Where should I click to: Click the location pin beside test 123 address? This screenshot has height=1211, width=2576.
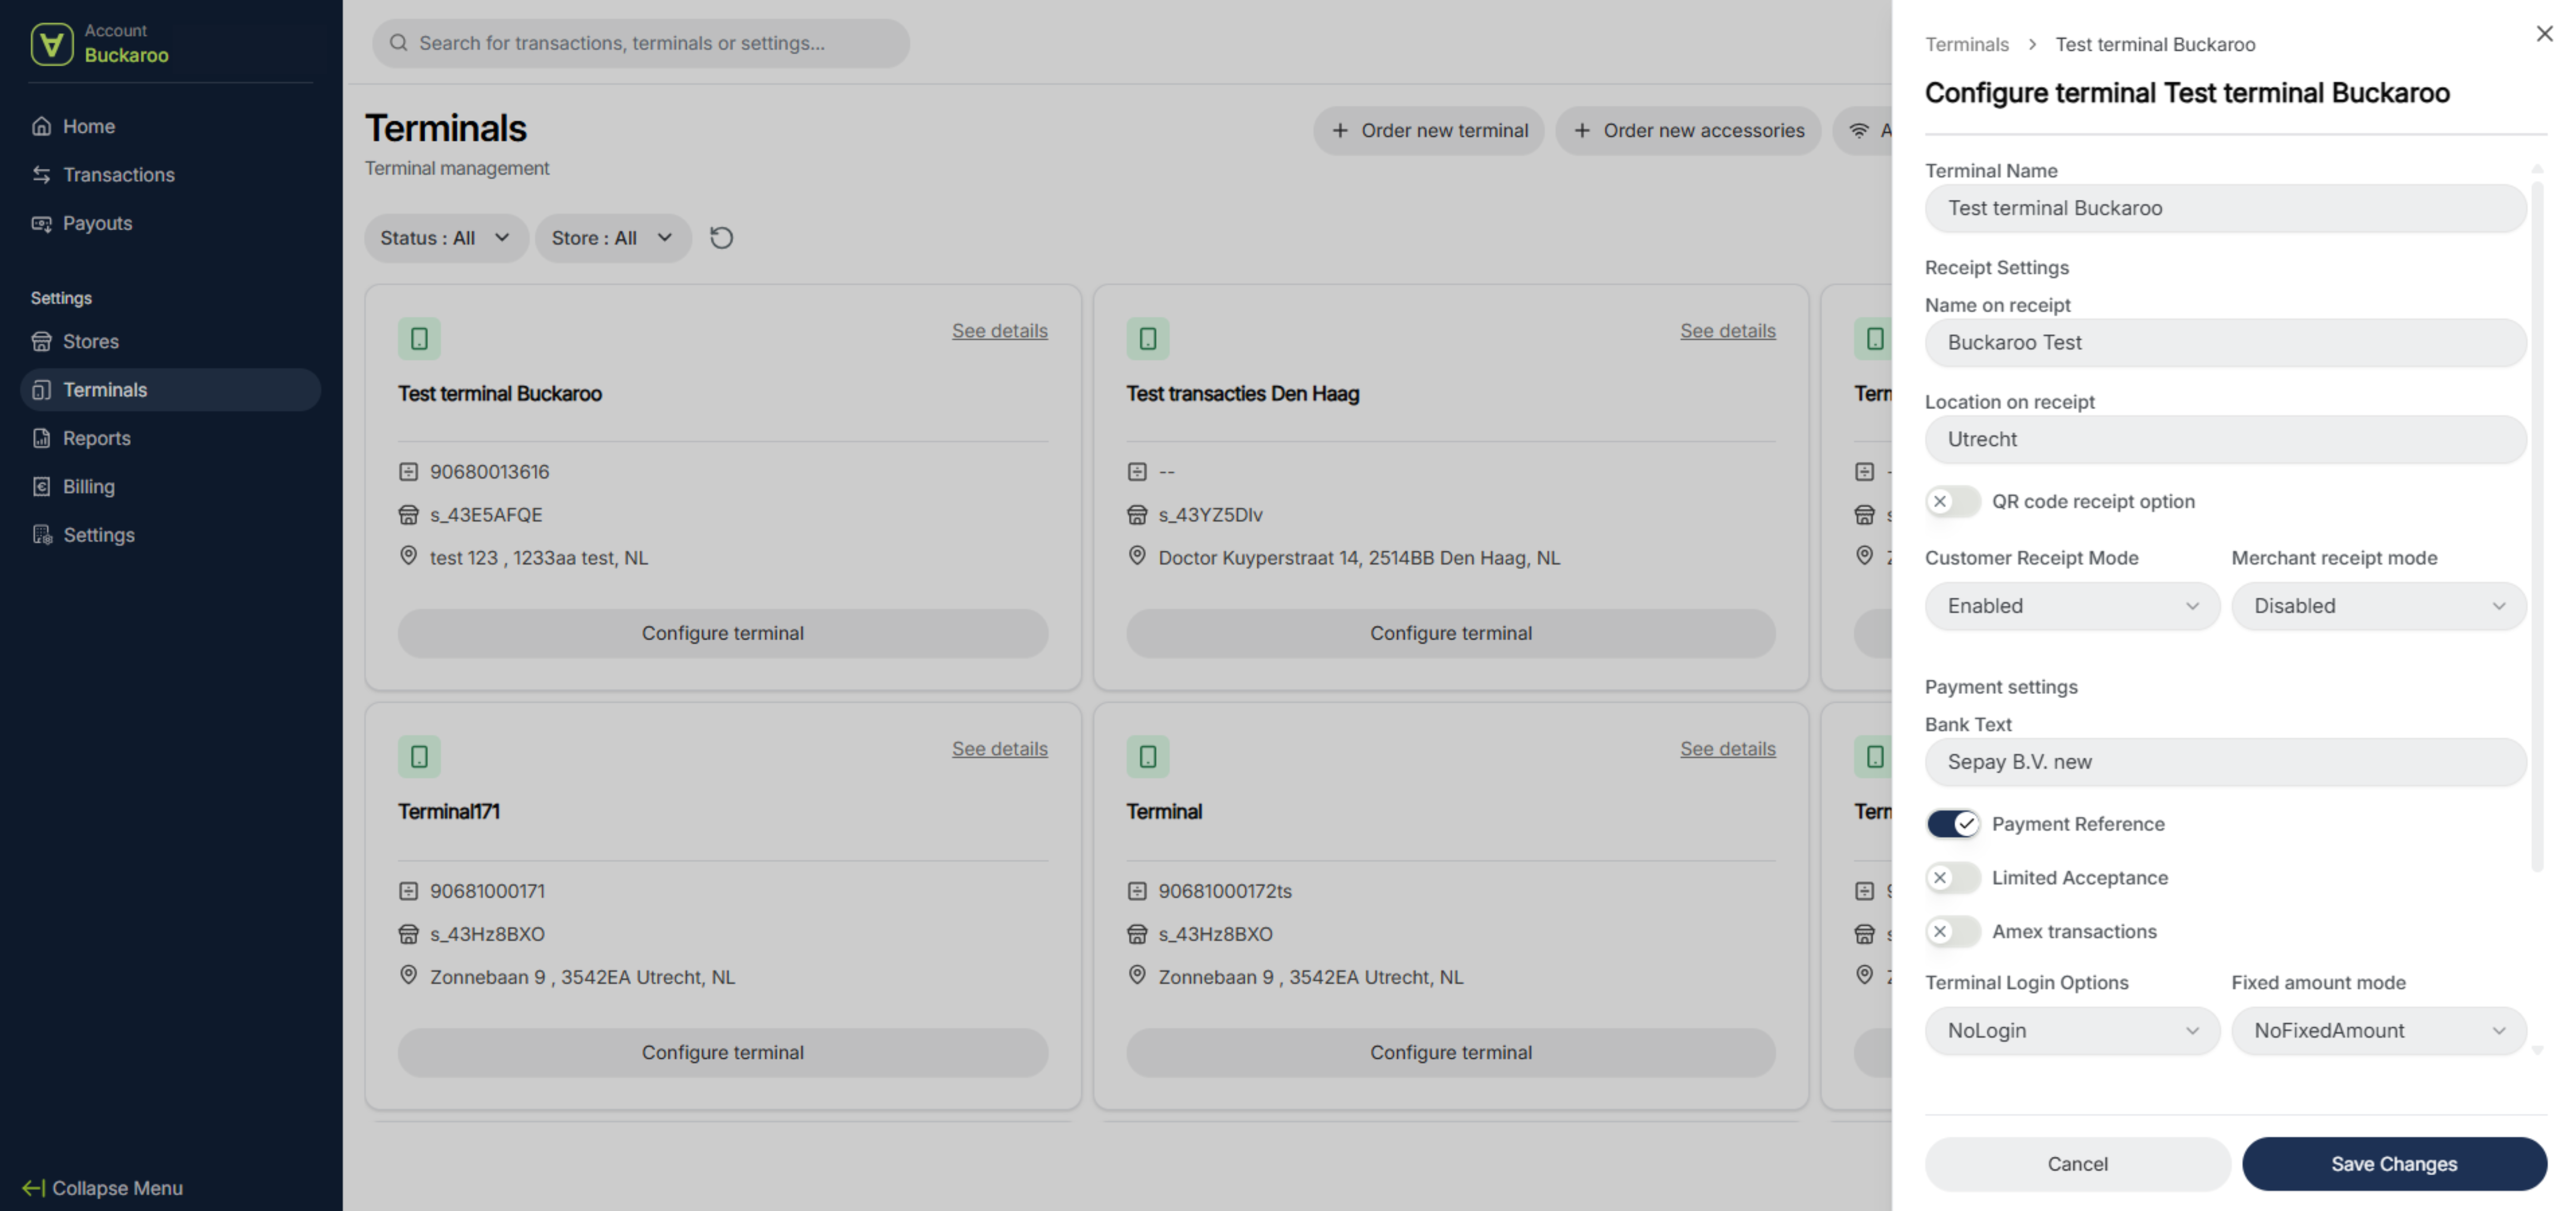point(408,556)
